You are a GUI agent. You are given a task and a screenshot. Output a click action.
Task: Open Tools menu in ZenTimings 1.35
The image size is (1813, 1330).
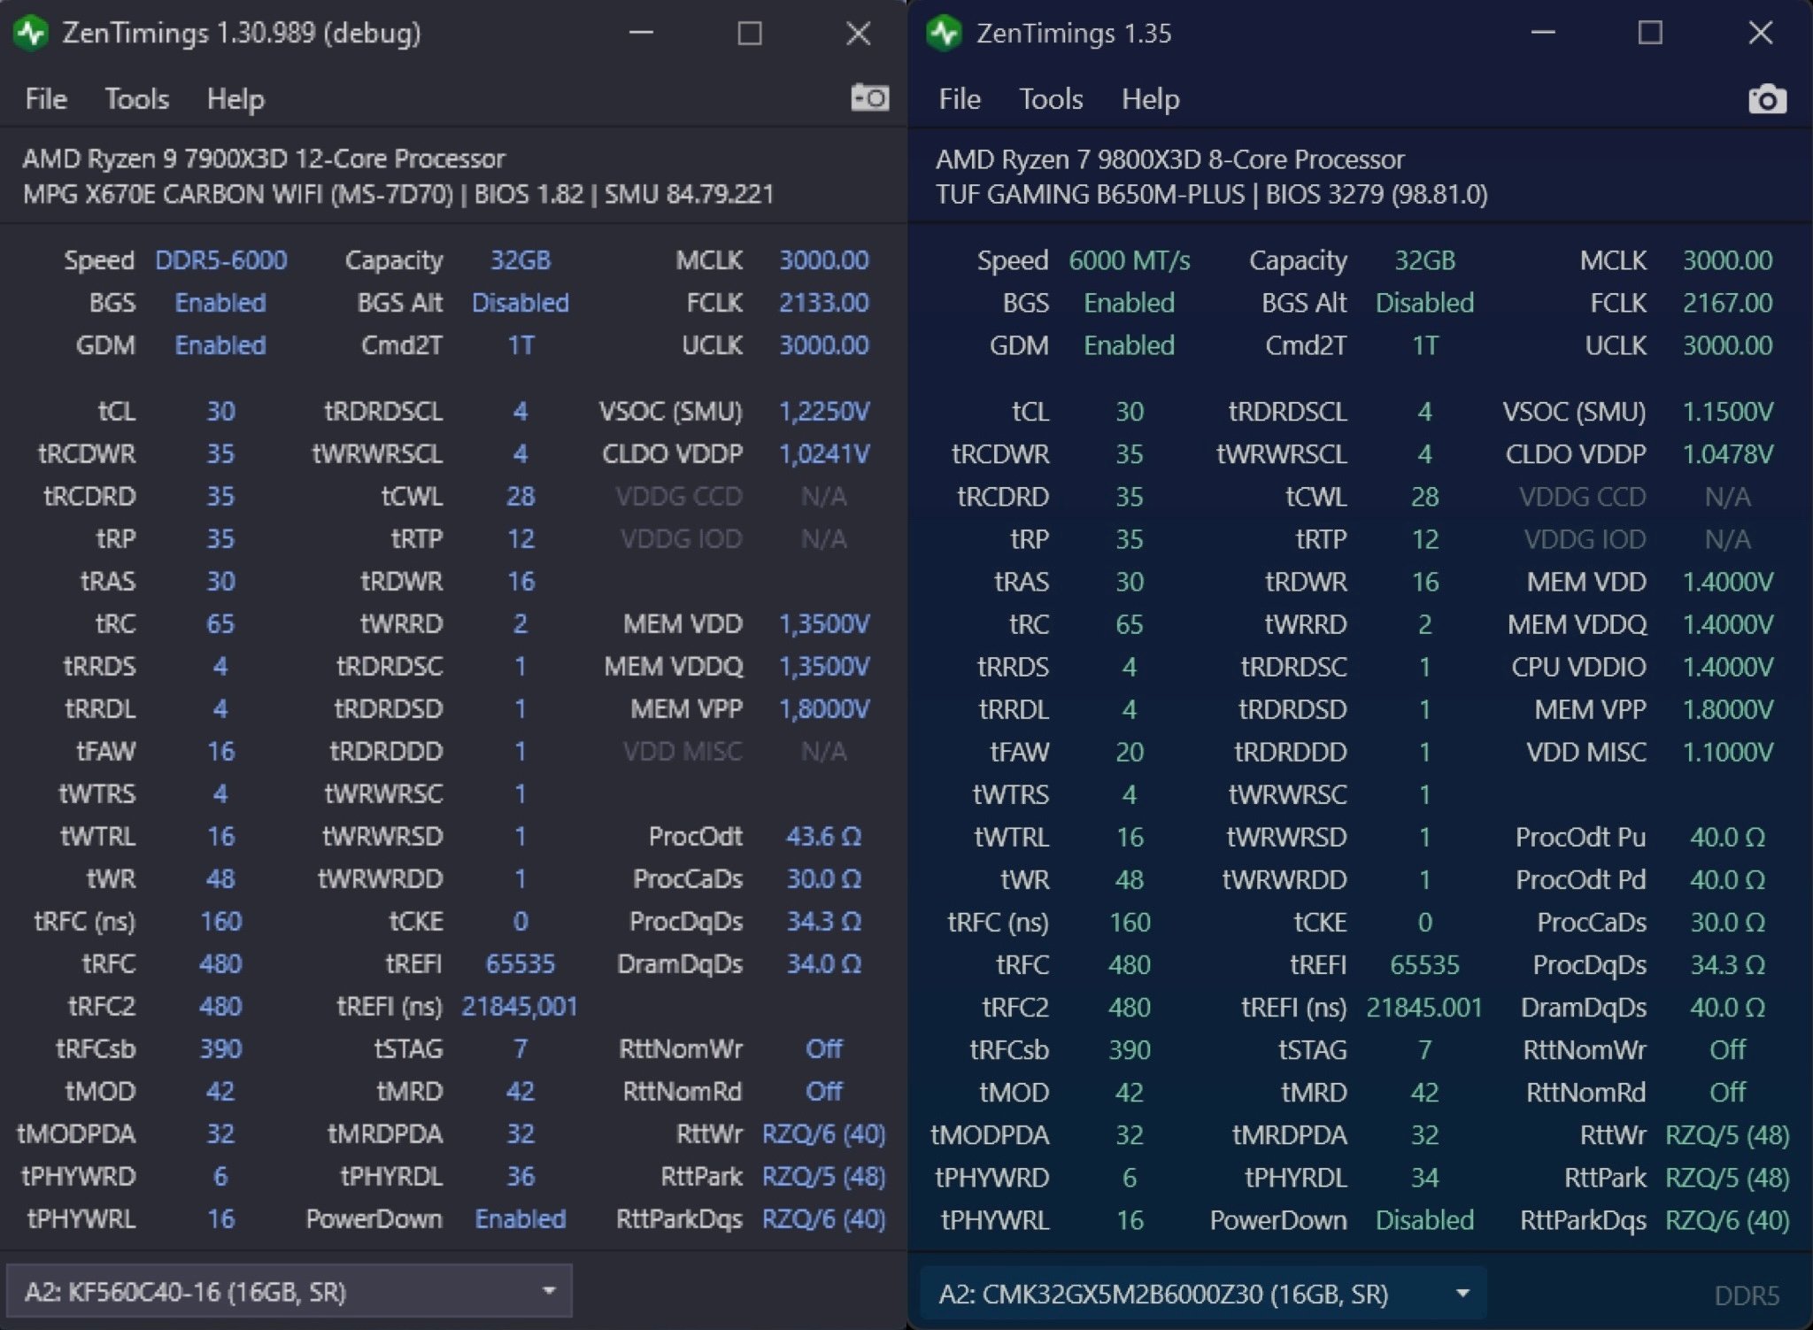point(1050,99)
